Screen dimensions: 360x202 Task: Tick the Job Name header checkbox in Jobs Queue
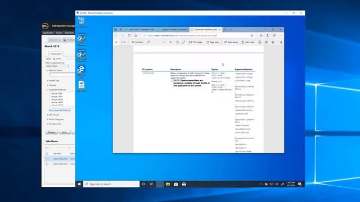click(x=47, y=154)
